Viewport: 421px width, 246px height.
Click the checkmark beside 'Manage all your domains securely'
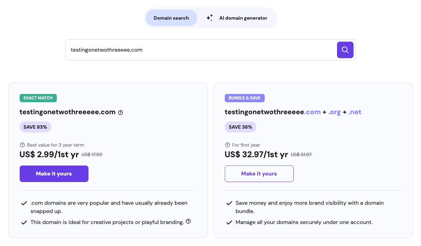229,222
